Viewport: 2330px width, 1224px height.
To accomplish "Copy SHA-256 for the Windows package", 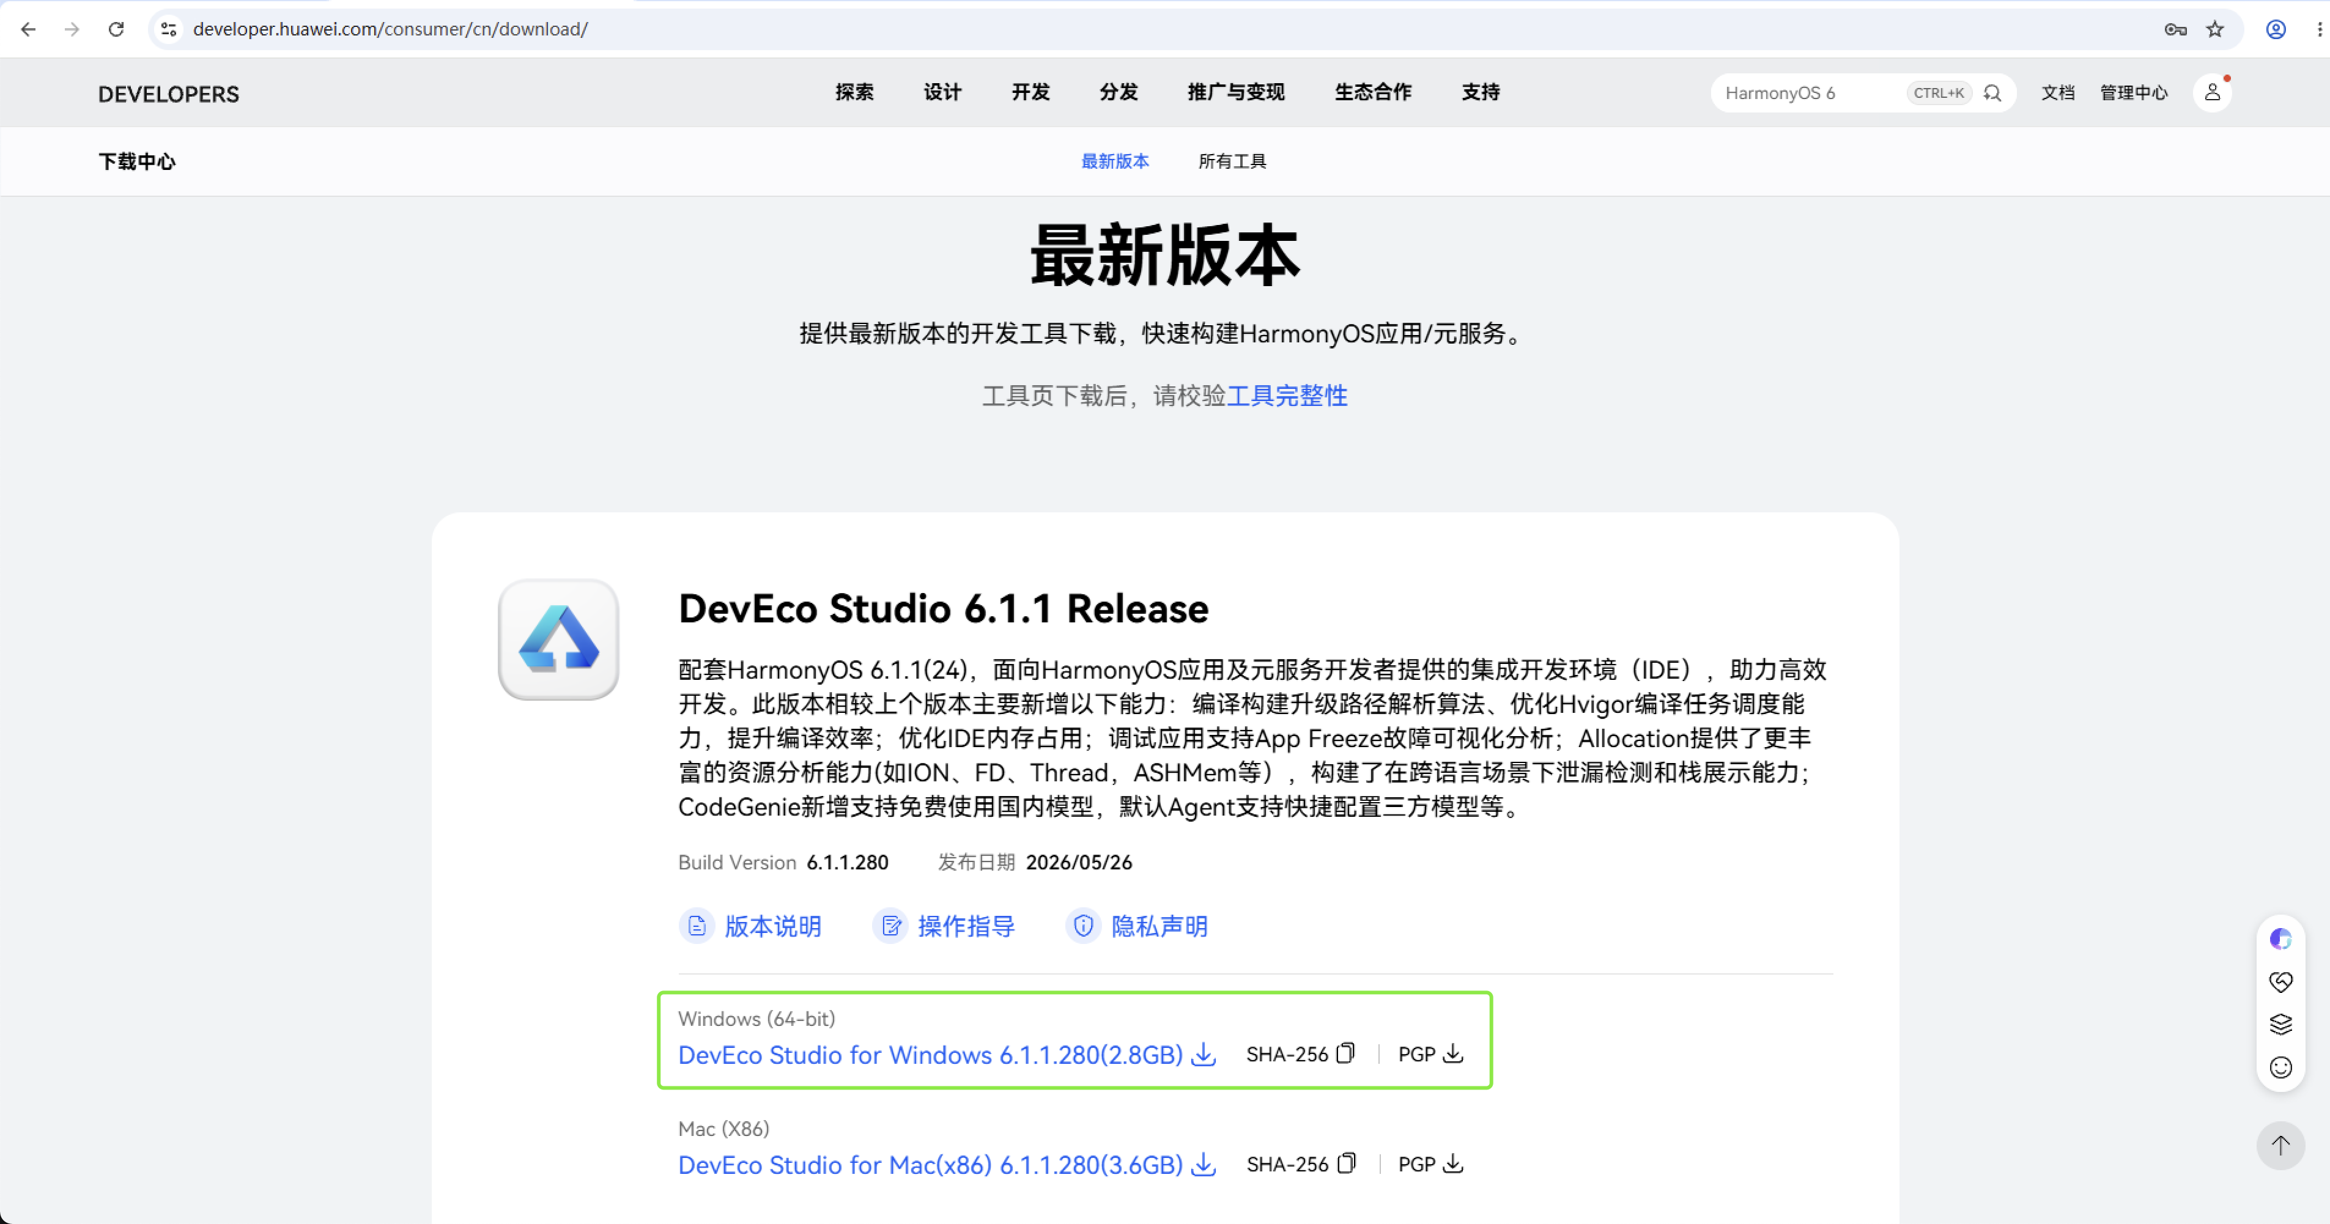I will 1346,1053.
